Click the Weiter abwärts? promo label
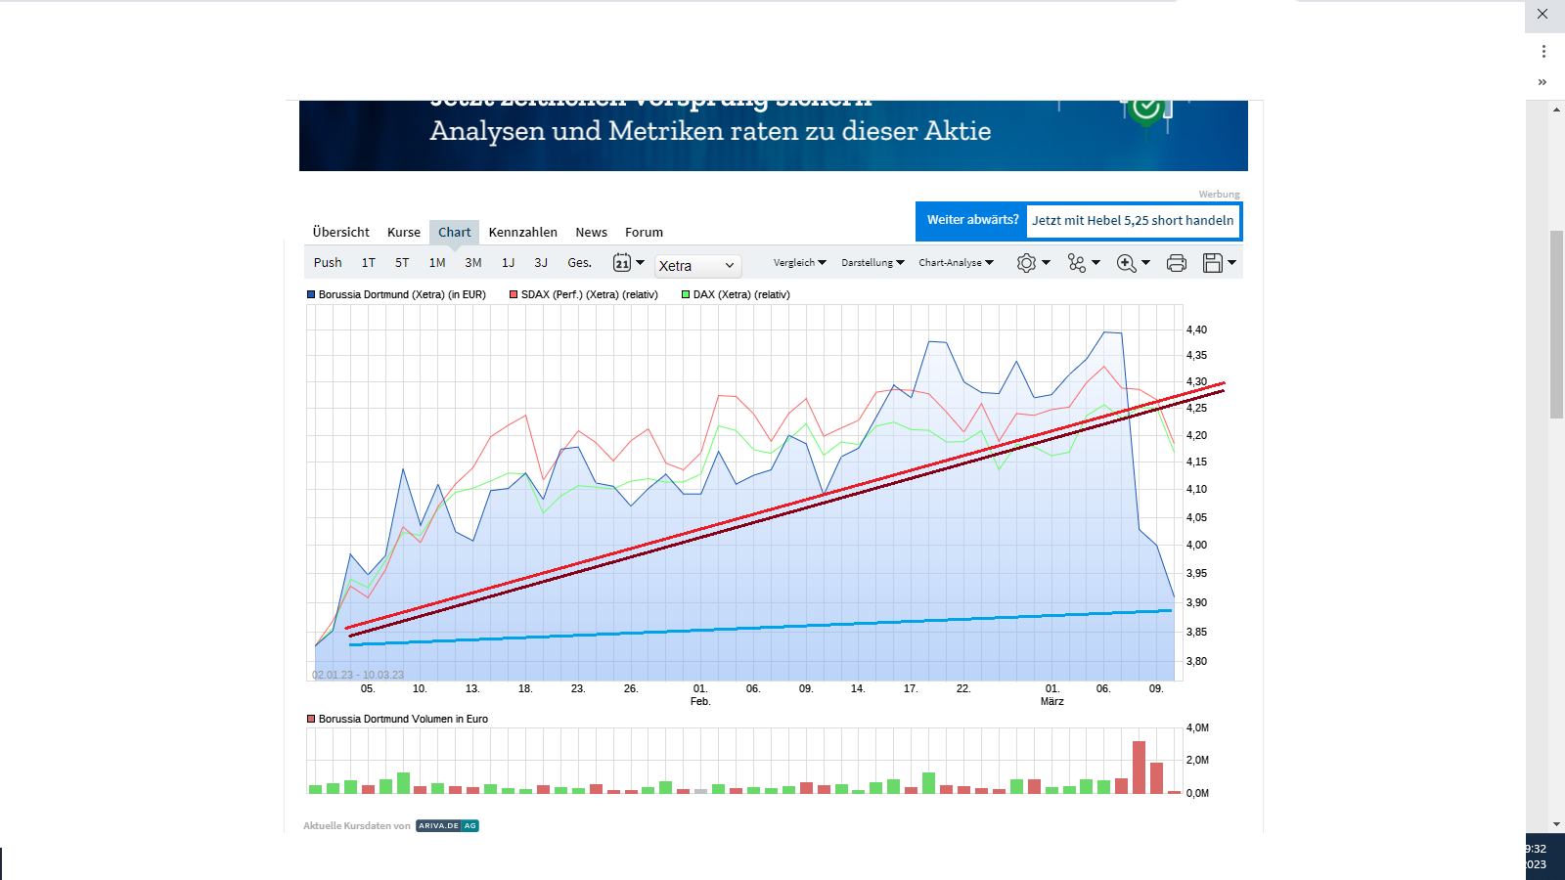This screenshot has height=880, width=1565. point(972,220)
